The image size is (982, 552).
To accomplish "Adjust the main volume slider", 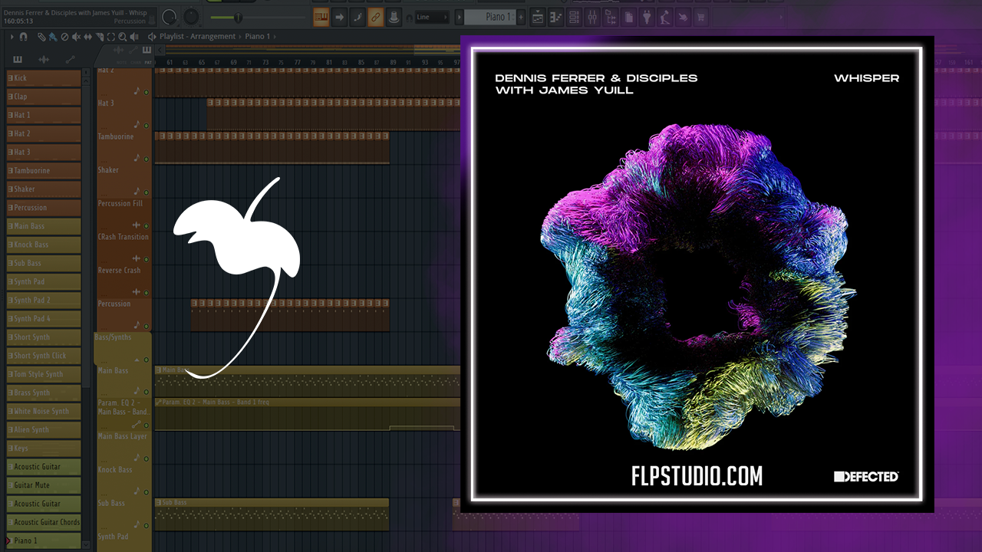I will click(x=236, y=17).
